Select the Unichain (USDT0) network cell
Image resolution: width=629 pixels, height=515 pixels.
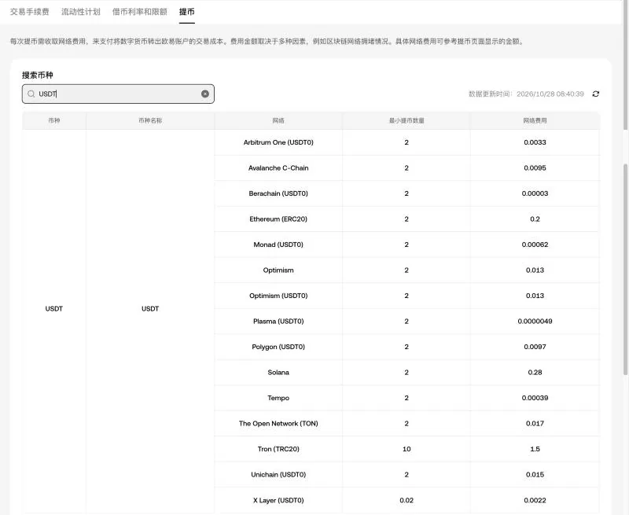coord(278,474)
